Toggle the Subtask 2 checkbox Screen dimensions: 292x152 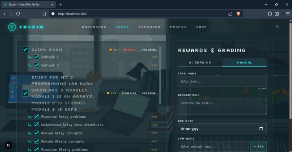tap(36, 65)
